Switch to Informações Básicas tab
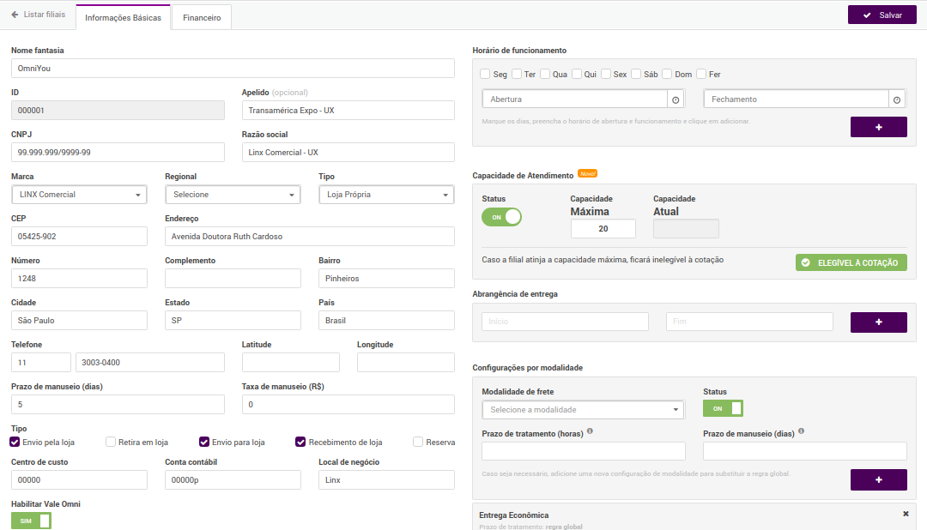Screen dimensions: 927x530 tap(123, 18)
